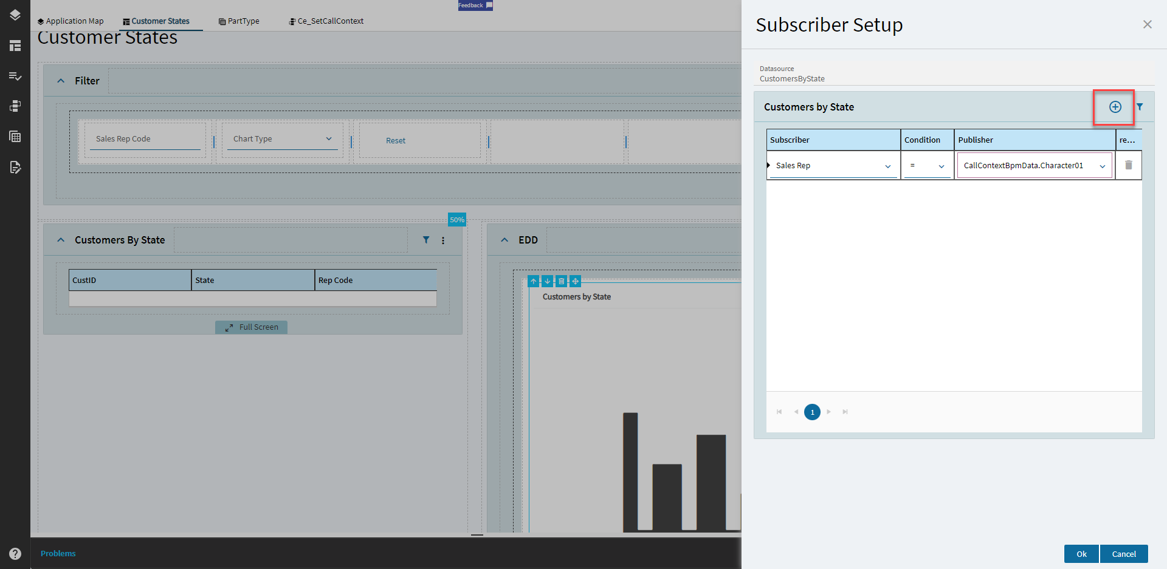Go to previous page of subscriber grid

tap(796, 412)
